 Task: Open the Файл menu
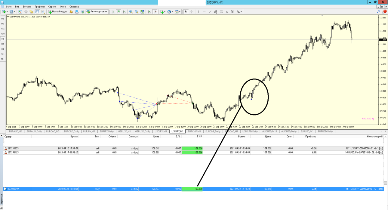tap(8, 7)
